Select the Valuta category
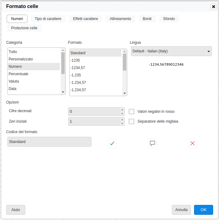Image resolution: width=219 pixels, height=220 pixels. 14,81
